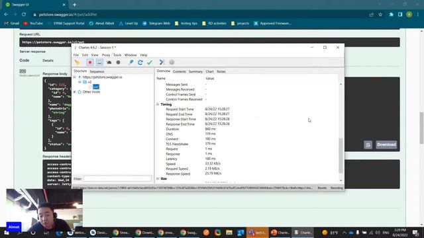The height and width of the screenshot is (238, 424).
Task: Open the Help menu in Charles
Action: (144, 55)
